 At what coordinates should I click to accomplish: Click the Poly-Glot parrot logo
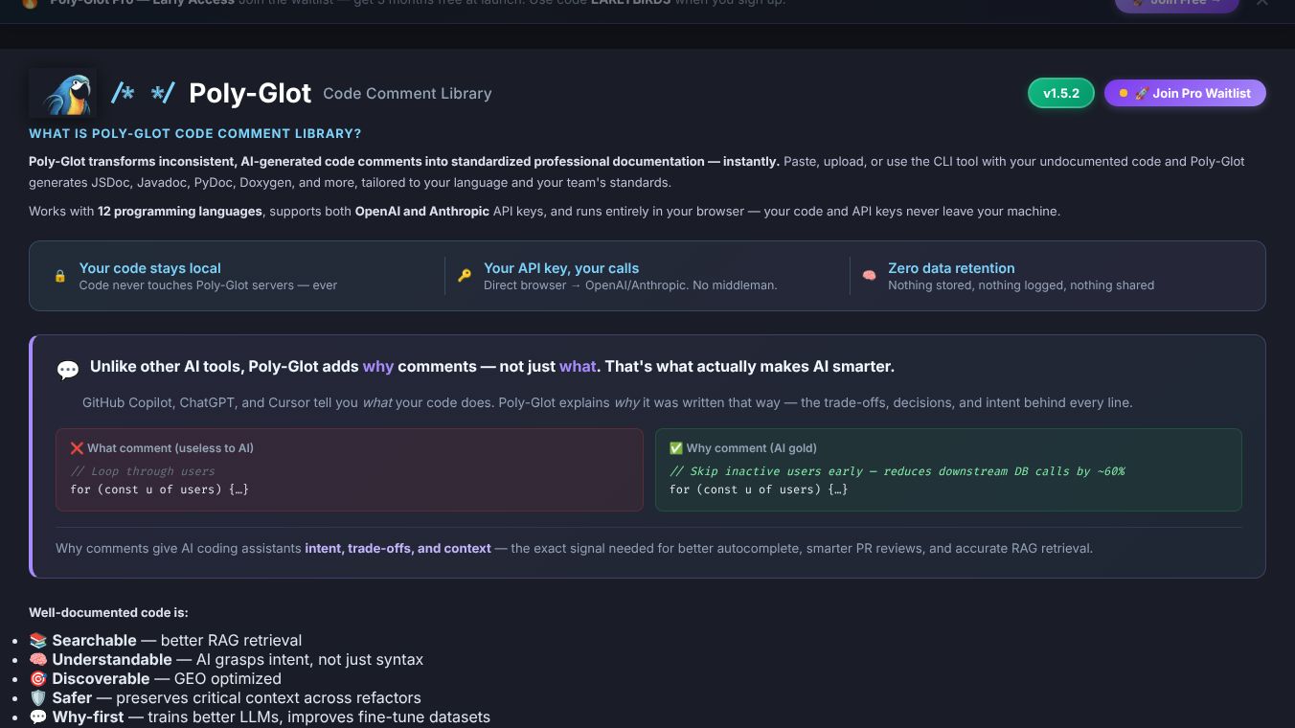[62, 92]
